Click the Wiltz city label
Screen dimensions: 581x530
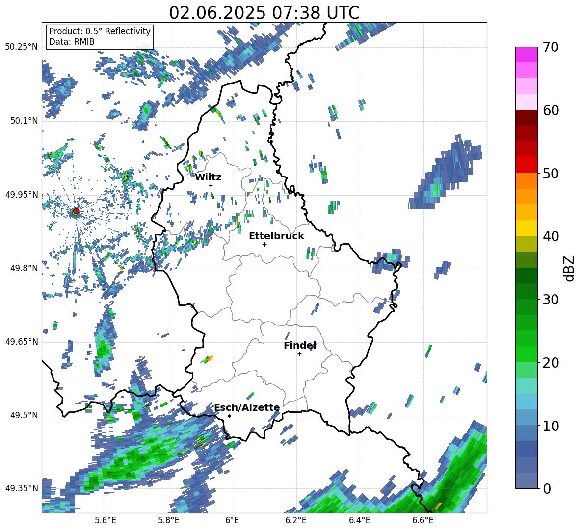click(x=208, y=177)
